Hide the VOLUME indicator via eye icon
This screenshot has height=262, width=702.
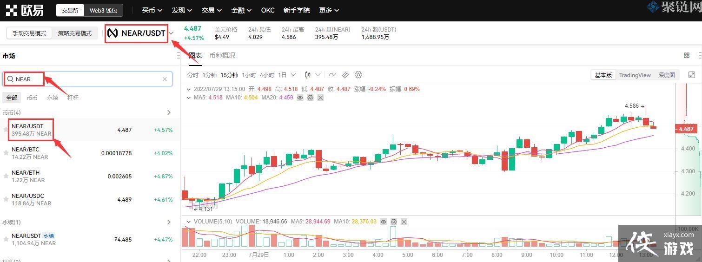(384, 222)
